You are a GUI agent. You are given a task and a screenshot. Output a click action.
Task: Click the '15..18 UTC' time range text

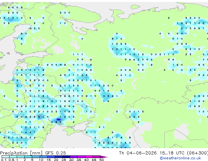(x=172, y=153)
